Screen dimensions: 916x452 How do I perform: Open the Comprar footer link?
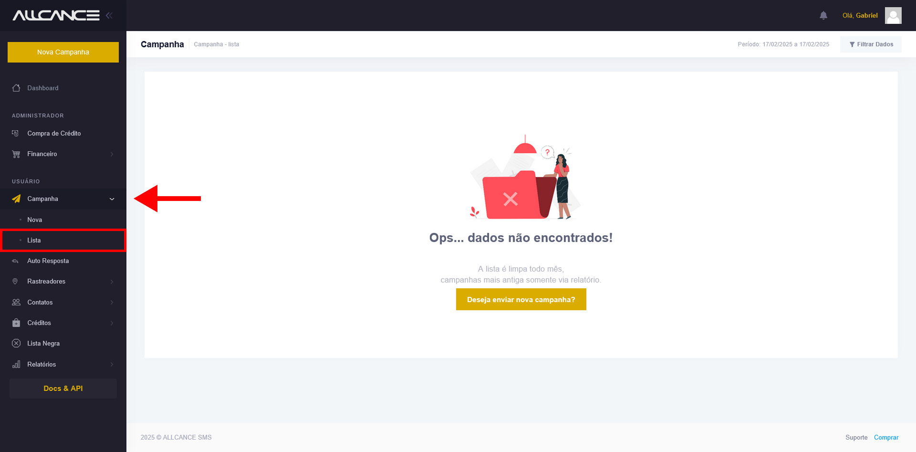tap(886, 437)
